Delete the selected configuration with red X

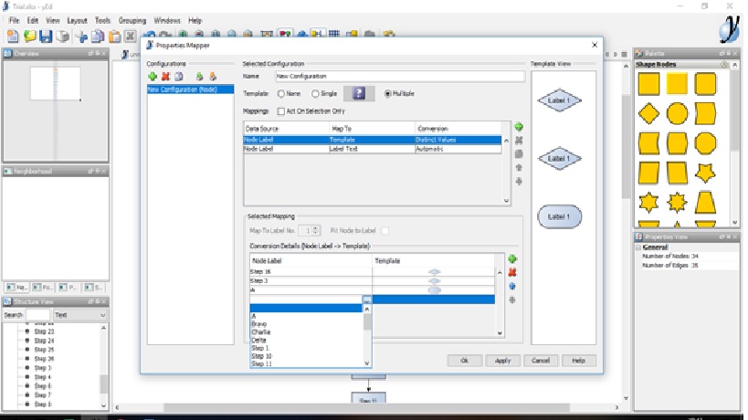click(165, 77)
